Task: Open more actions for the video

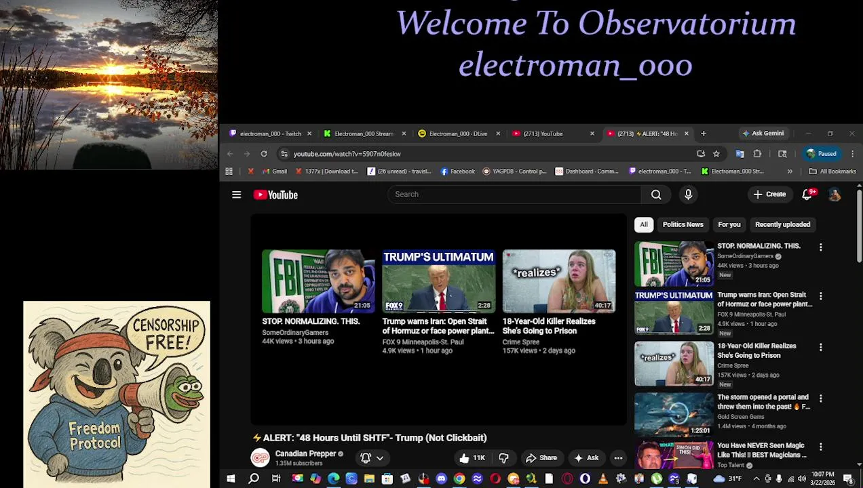Action: [618, 458]
